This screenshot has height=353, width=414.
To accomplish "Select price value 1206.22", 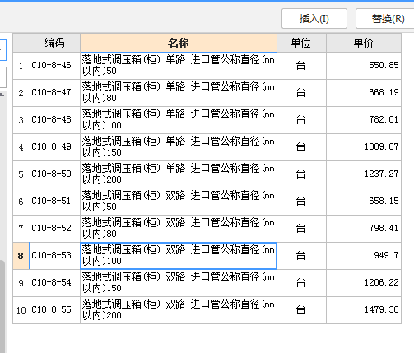I will [x=381, y=282].
